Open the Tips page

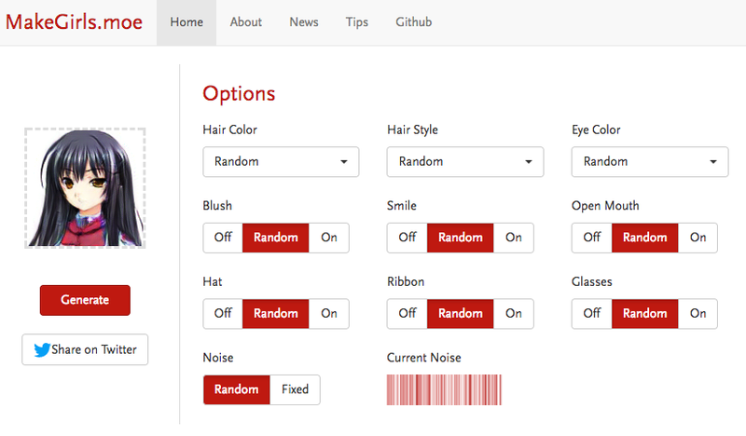pos(357,22)
